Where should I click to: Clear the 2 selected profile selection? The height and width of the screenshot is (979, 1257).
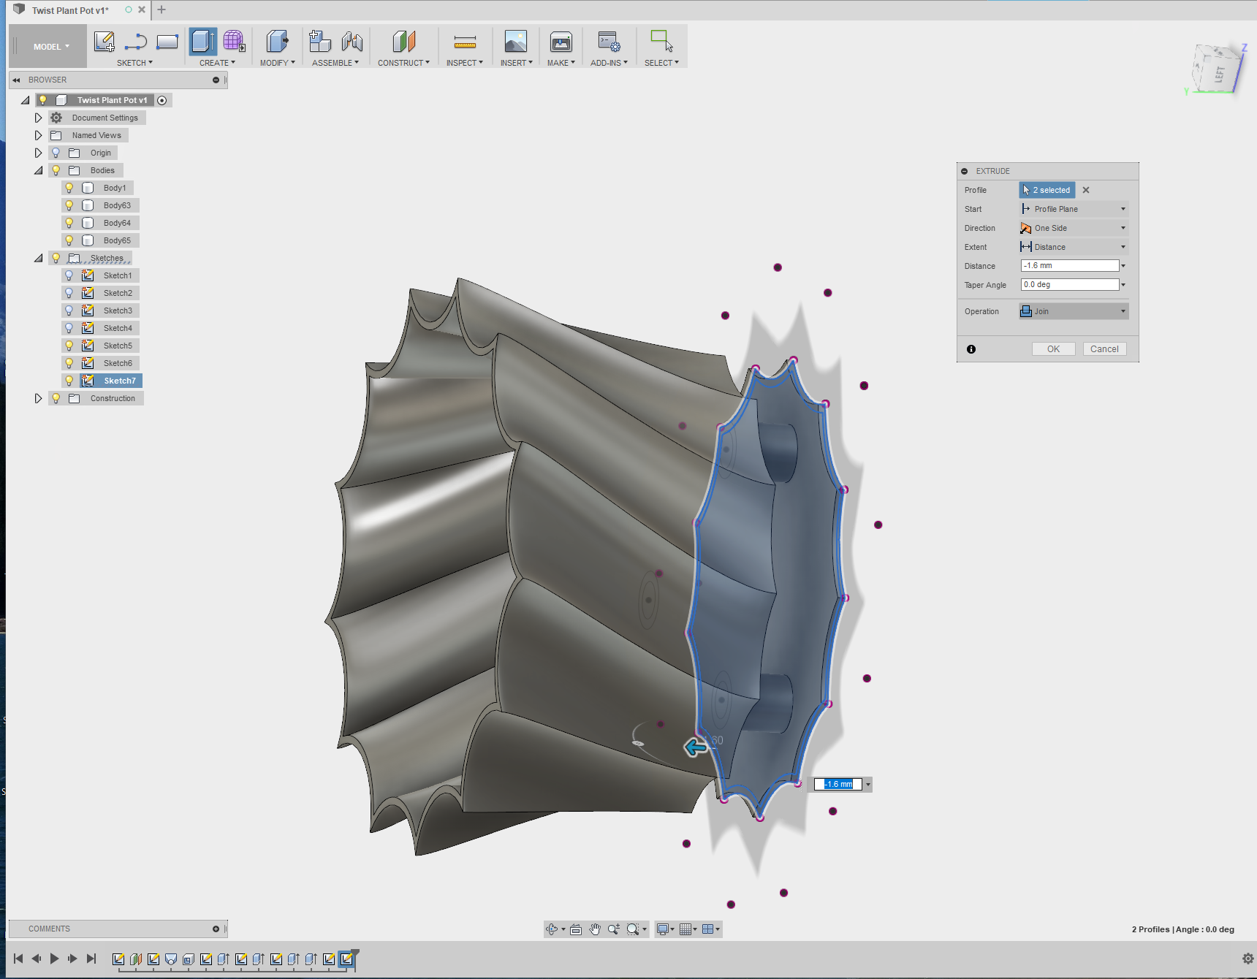[x=1086, y=190]
